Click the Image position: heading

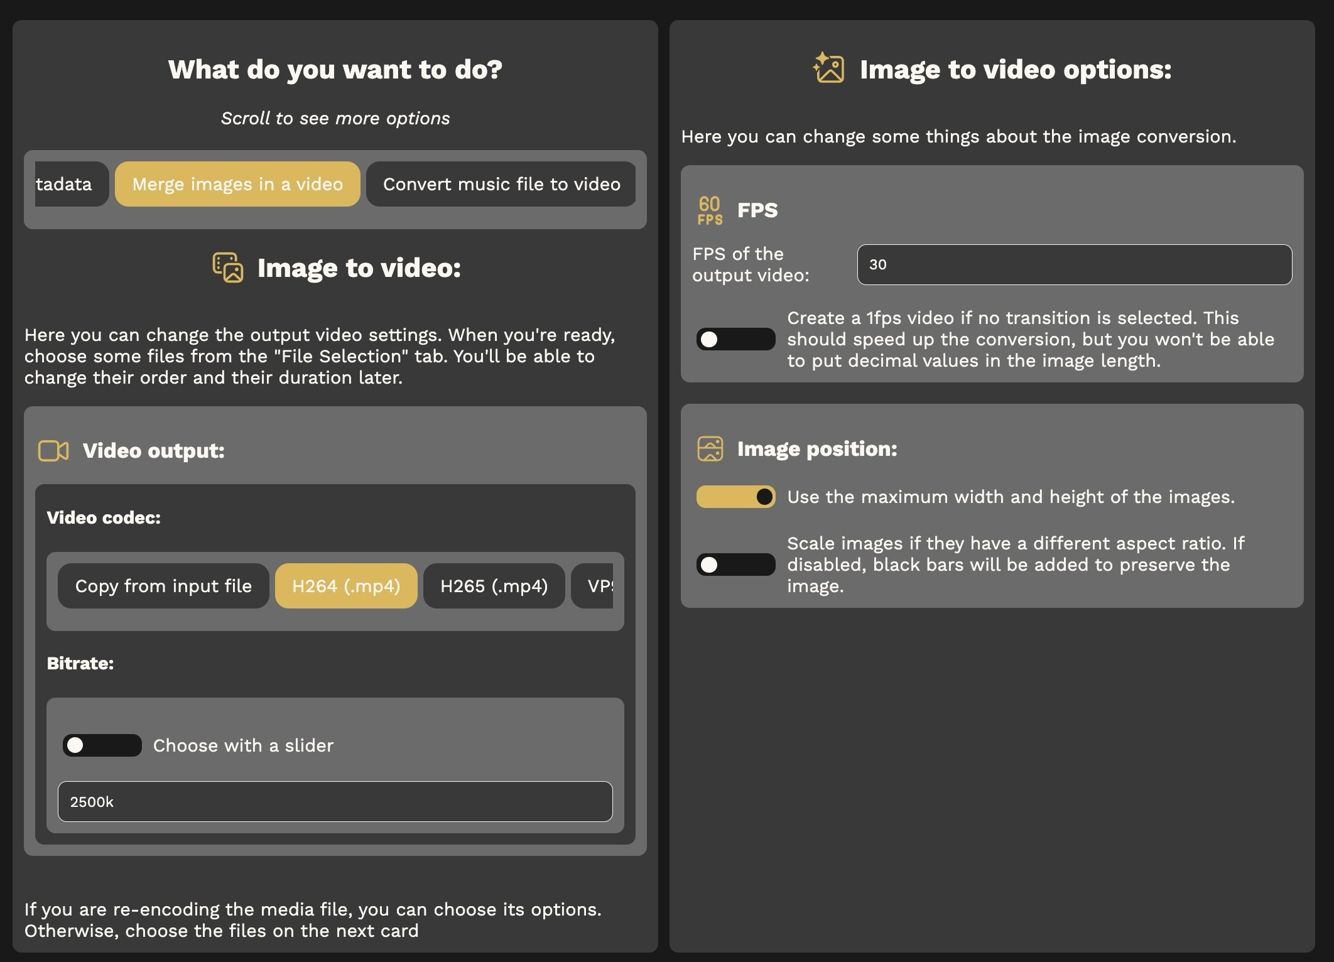817,449
